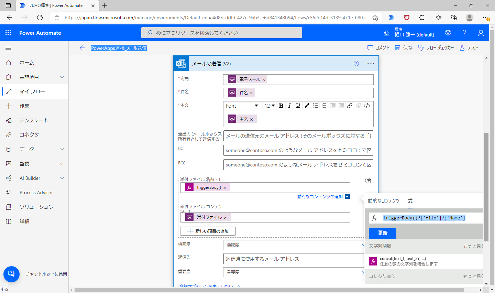This screenshot has height=293, width=495.
Task: Click the 保存 button
Action: (404, 48)
